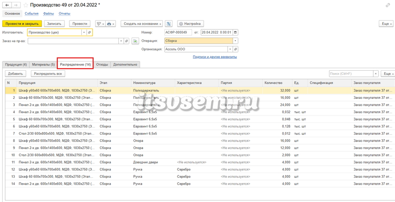395x202 pixels.
Task: Go forward with the right arrow button
Action: 16,5
